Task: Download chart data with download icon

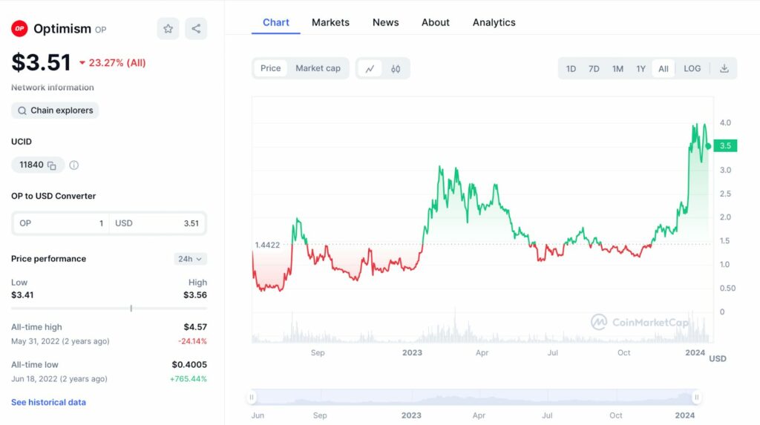Action: [724, 68]
